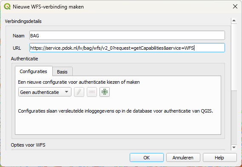Switch to the Basis tab

tap(63, 72)
